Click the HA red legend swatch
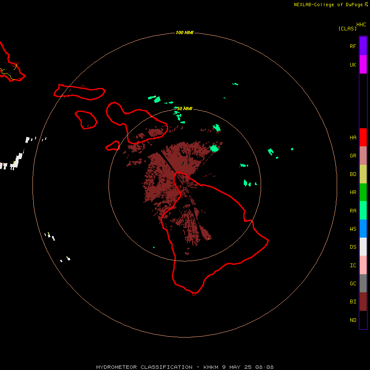Viewport: 370px width, 370px height. pos(363,137)
